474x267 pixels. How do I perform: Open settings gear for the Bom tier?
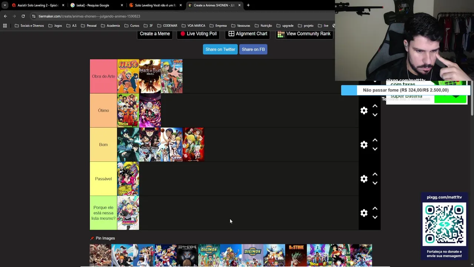point(364,145)
